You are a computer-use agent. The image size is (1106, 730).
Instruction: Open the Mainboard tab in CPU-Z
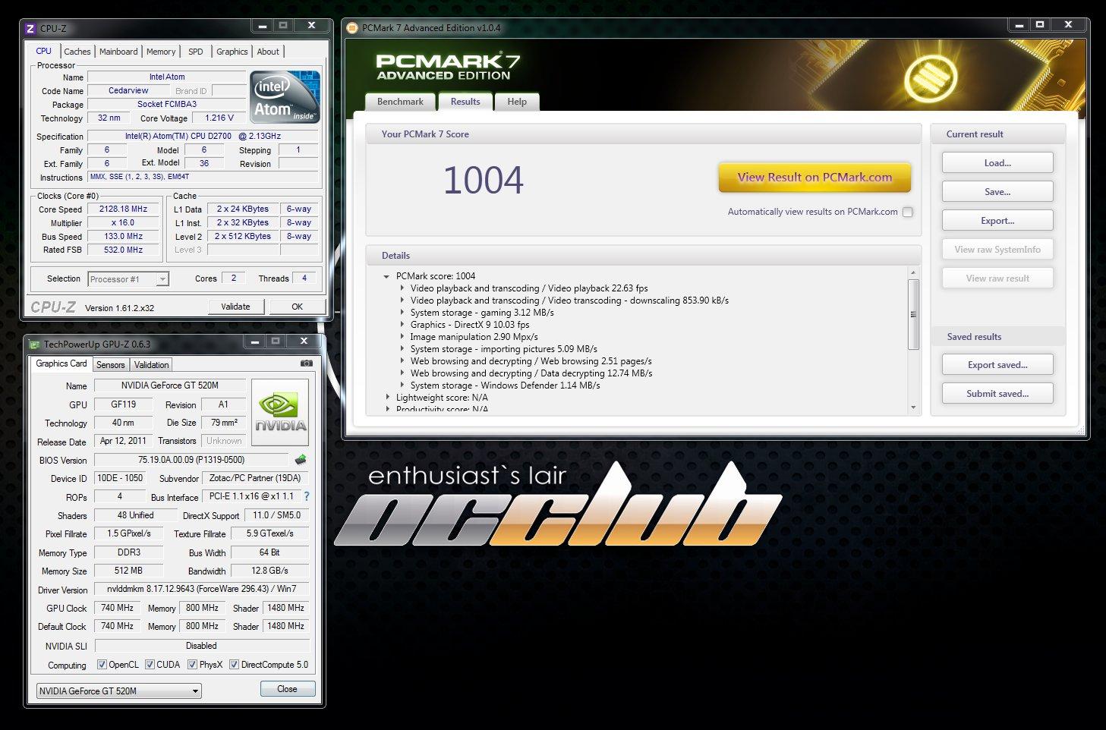click(x=118, y=52)
